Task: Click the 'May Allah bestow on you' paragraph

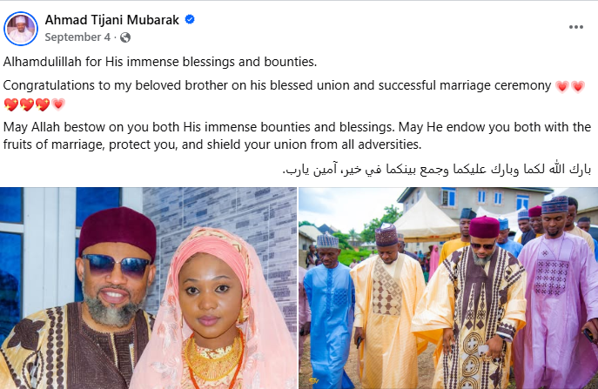Action: [x=296, y=135]
